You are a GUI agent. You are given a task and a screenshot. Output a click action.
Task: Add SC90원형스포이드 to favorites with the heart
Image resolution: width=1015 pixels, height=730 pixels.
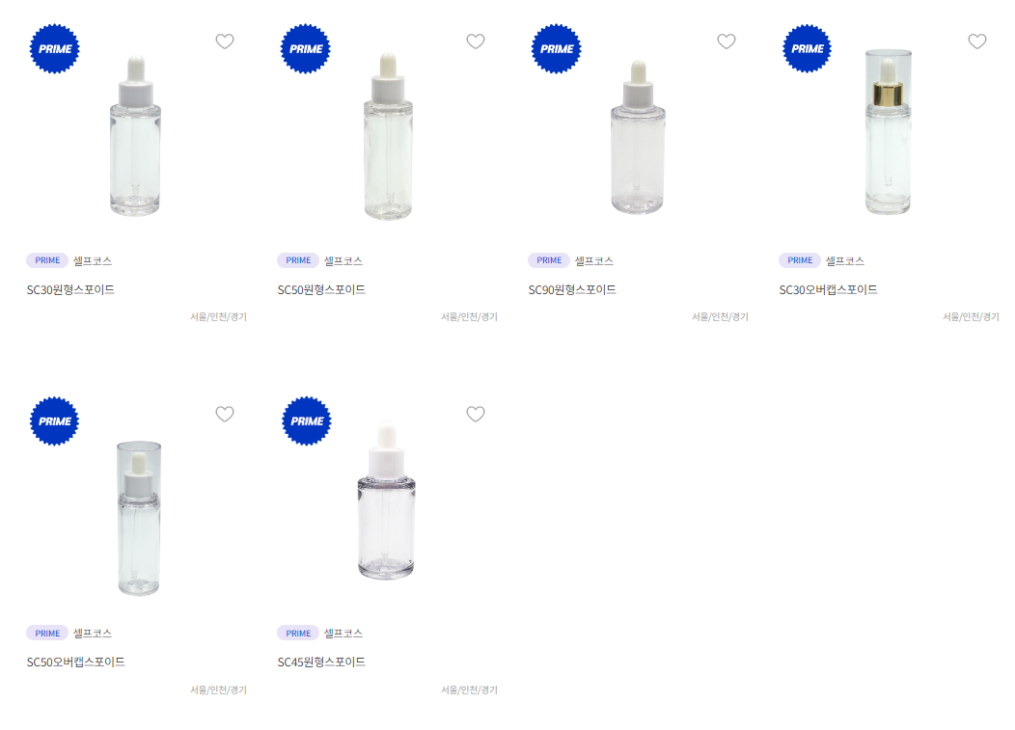coord(727,41)
